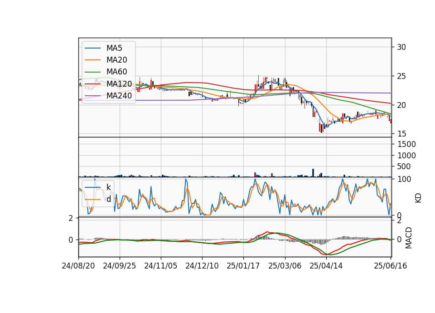Click the k legend label in KD panel
This screenshot has height=313, width=435.
coord(109,187)
